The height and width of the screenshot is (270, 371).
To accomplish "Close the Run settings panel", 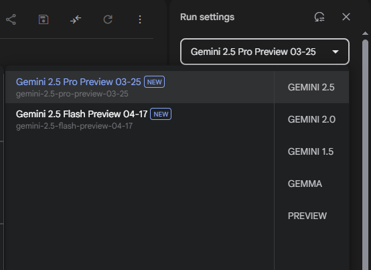I will (346, 17).
